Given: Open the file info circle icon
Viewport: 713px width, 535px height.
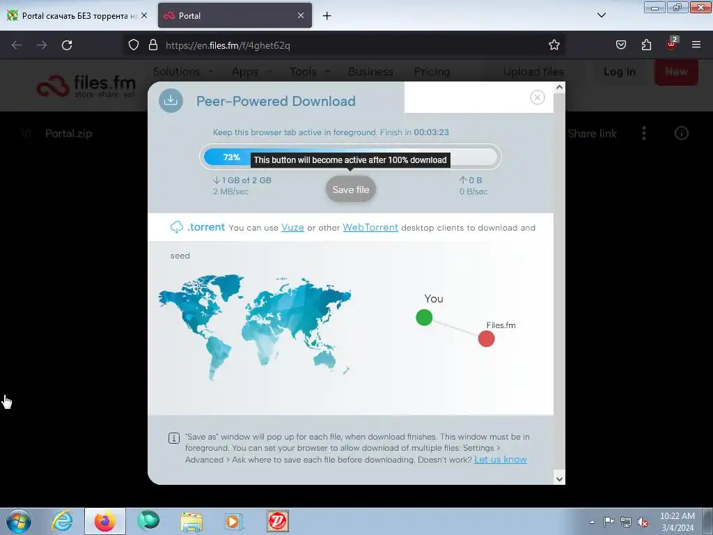Looking at the screenshot, I should [x=681, y=133].
